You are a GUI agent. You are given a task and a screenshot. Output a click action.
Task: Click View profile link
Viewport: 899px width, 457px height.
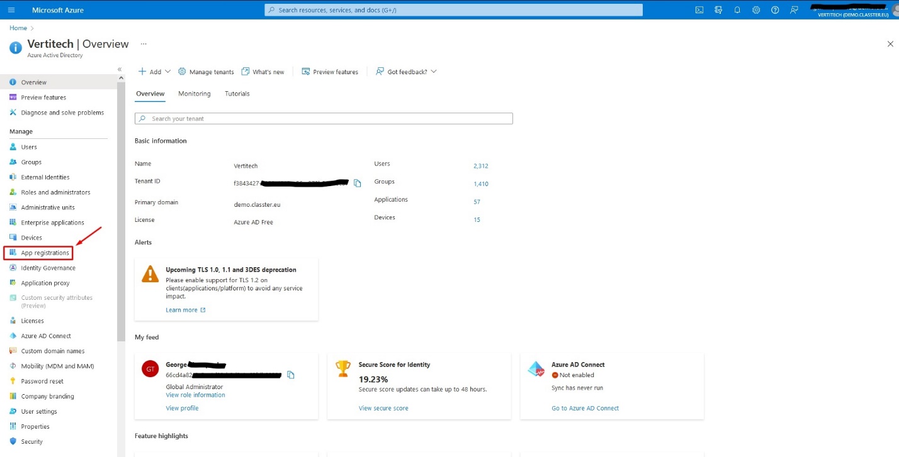pyautogui.click(x=182, y=408)
